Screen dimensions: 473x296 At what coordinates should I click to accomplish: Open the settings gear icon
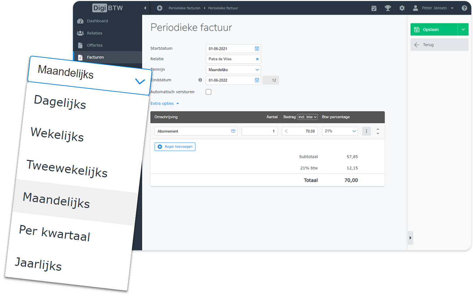coord(402,8)
